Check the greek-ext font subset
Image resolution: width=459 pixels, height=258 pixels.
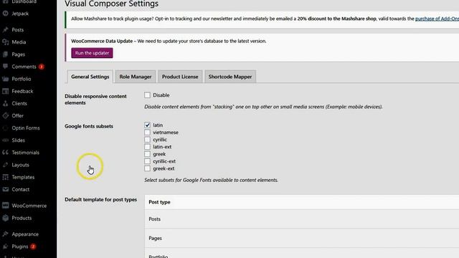click(147, 168)
